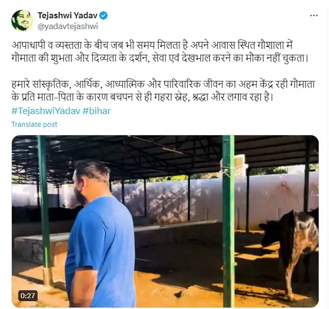
Task: Click the blue verified badge
Action: tap(104, 15)
